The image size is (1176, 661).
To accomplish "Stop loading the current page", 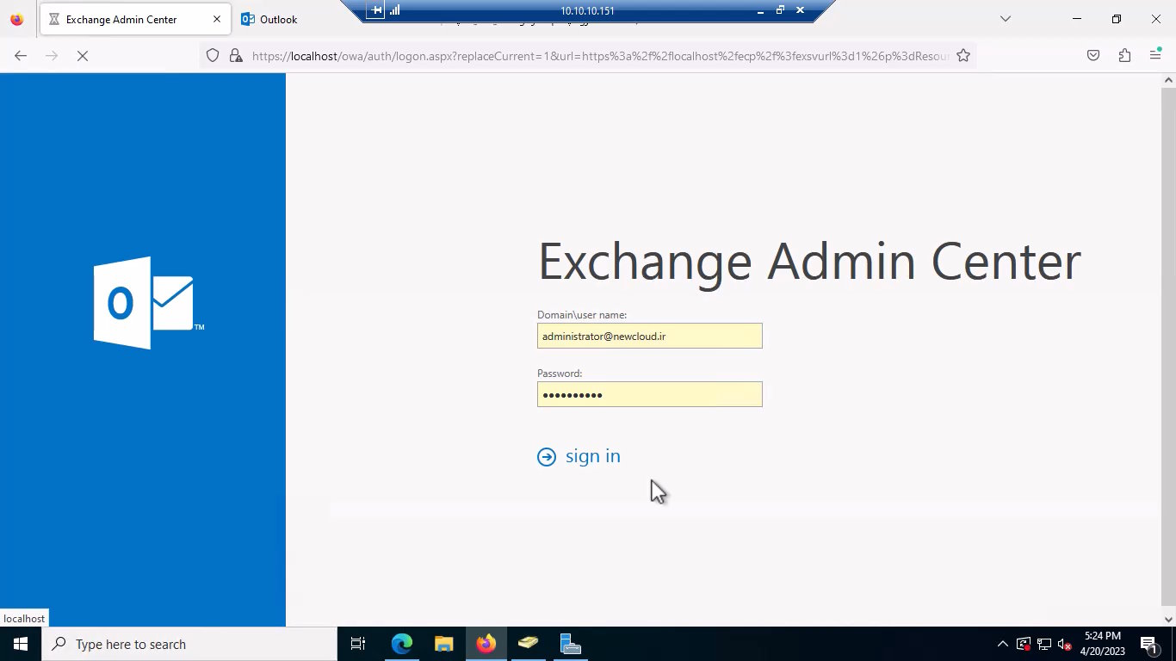I will pyautogui.click(x=83, y=56).
